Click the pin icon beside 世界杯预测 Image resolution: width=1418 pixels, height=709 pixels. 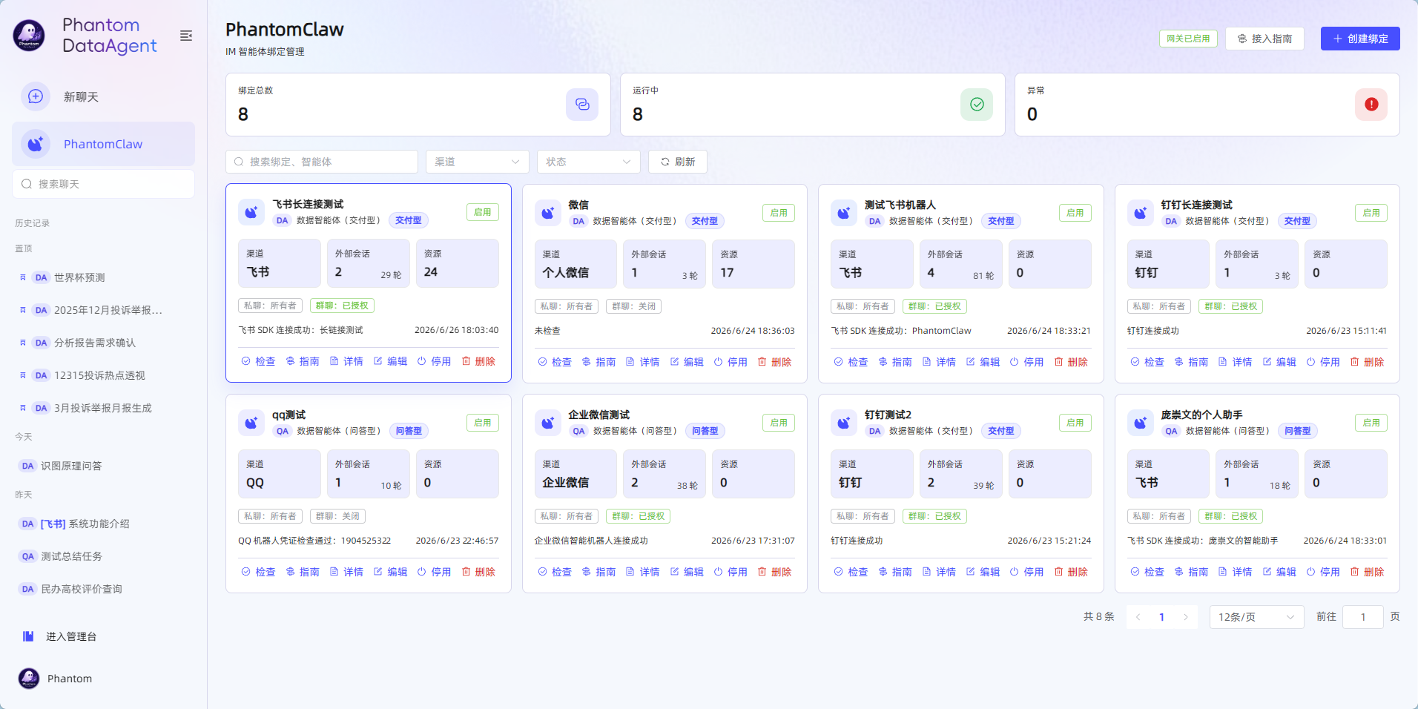(23, 277)
